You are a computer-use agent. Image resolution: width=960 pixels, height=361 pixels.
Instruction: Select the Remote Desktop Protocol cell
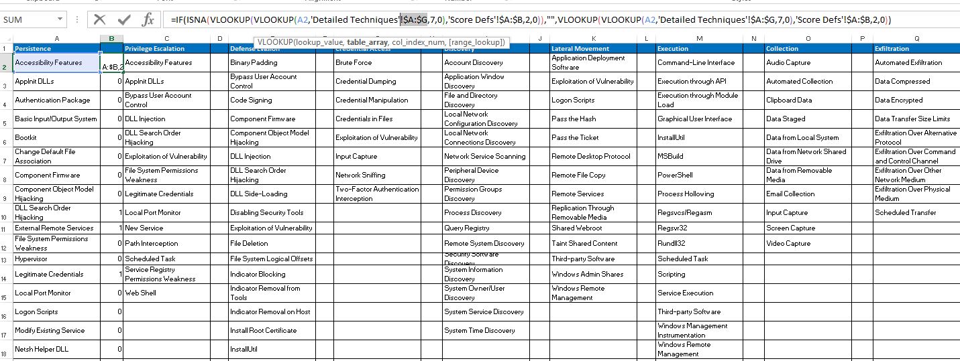pos(593,156)
